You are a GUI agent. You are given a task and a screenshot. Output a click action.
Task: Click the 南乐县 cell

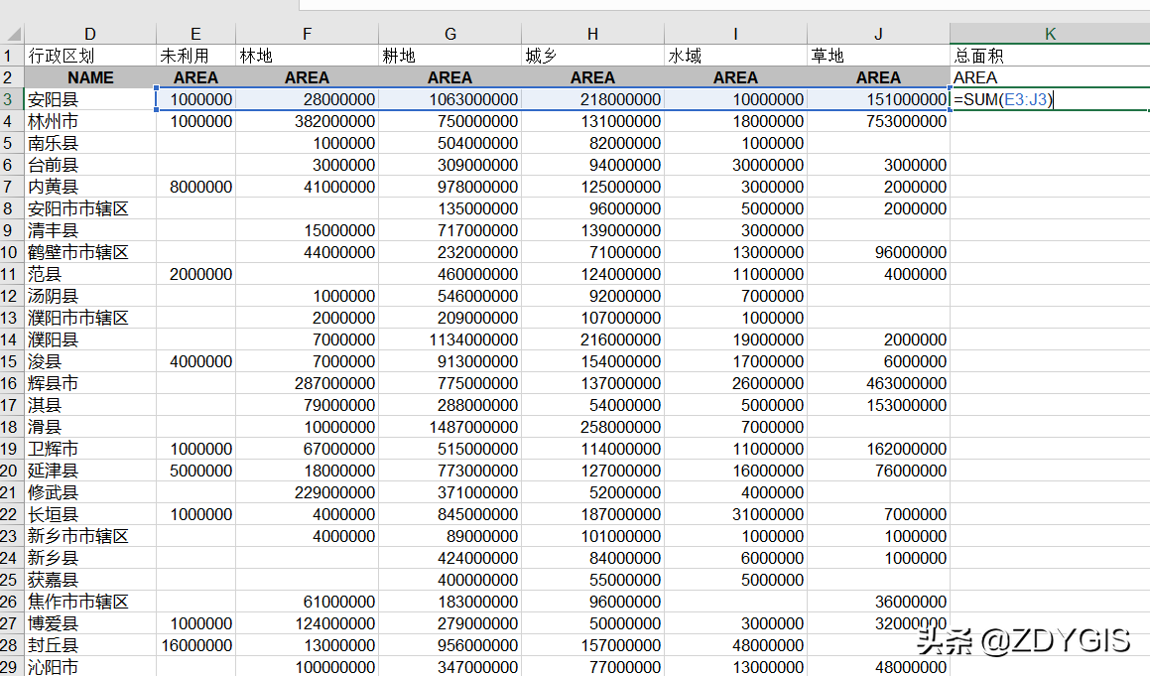[90, 143]
